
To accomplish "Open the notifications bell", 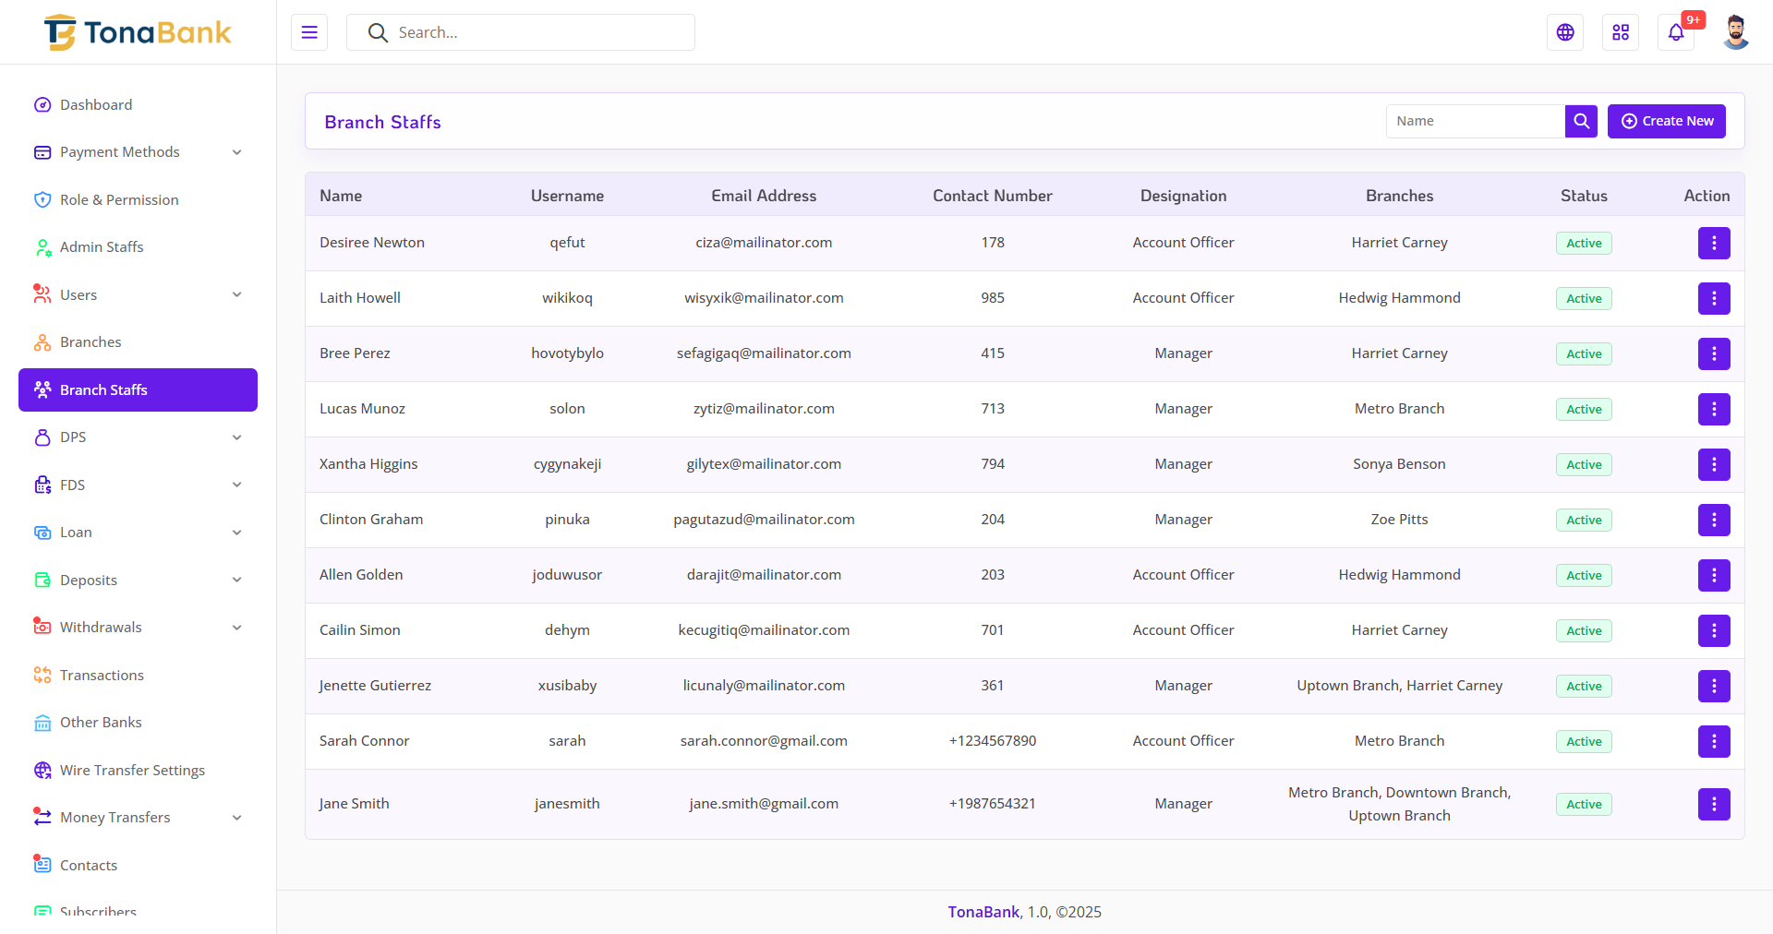I will (1676, 32).
